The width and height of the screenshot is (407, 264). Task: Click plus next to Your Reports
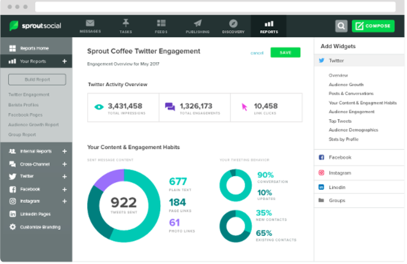point(64,61)
